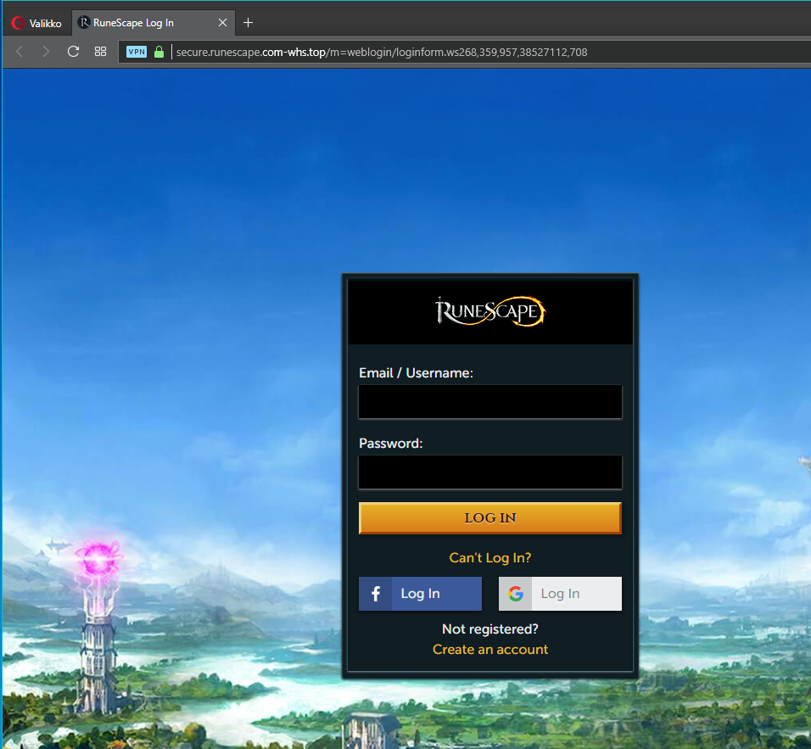Select the RuneScape Log In tab

point(153,23)
